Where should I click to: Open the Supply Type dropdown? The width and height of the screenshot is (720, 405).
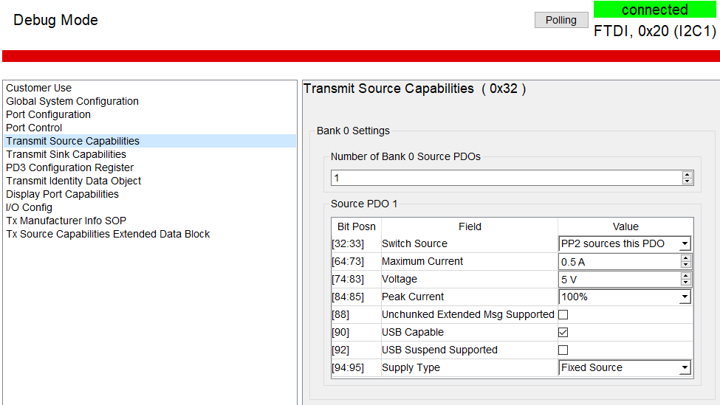[685, 368]
